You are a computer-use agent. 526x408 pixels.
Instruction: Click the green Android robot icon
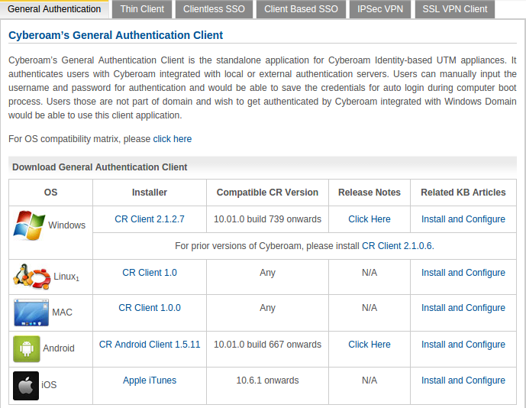[27, 349]
